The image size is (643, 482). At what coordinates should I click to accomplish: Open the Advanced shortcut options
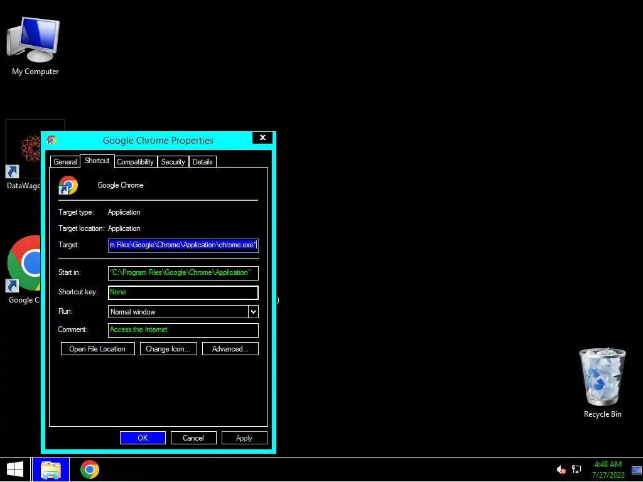click(x=230, y=349)
